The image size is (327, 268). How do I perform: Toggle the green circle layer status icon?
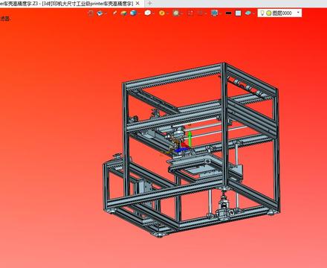coord(269,13)
